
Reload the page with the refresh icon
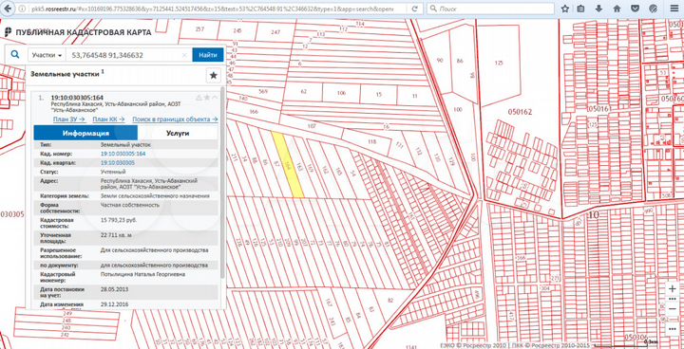point(416,9)
